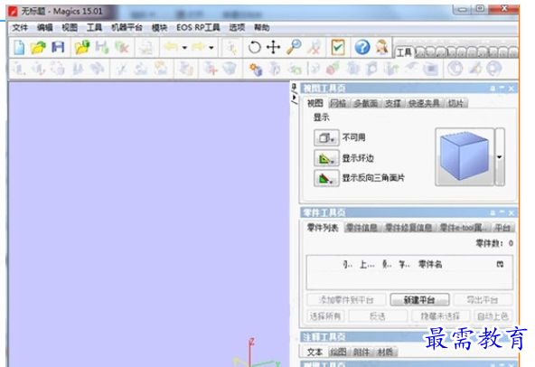535x367 pixels.
Task: Click the yellow Redo arrow
Action: [x=199, y=47]
